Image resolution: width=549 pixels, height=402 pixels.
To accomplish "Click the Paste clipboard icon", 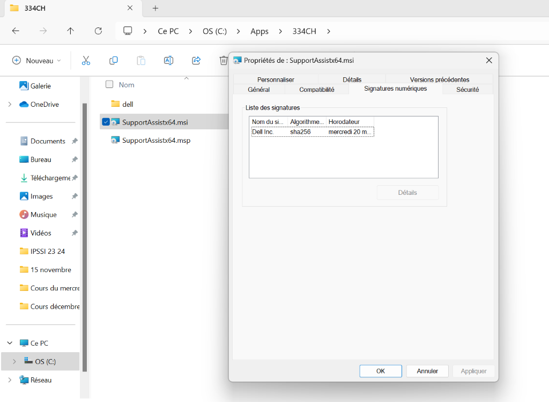I will coord(141,61).
